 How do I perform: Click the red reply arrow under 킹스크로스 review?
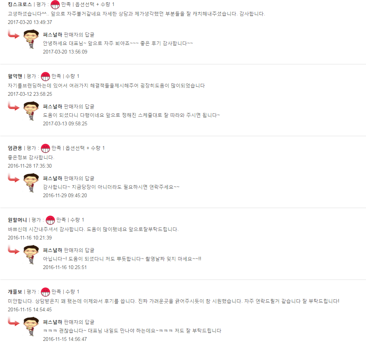[x=13, y=34]
